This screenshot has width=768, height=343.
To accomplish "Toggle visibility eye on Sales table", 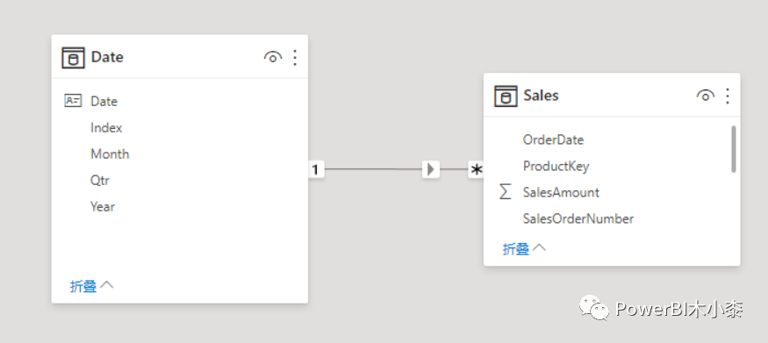I will point(706,96).
